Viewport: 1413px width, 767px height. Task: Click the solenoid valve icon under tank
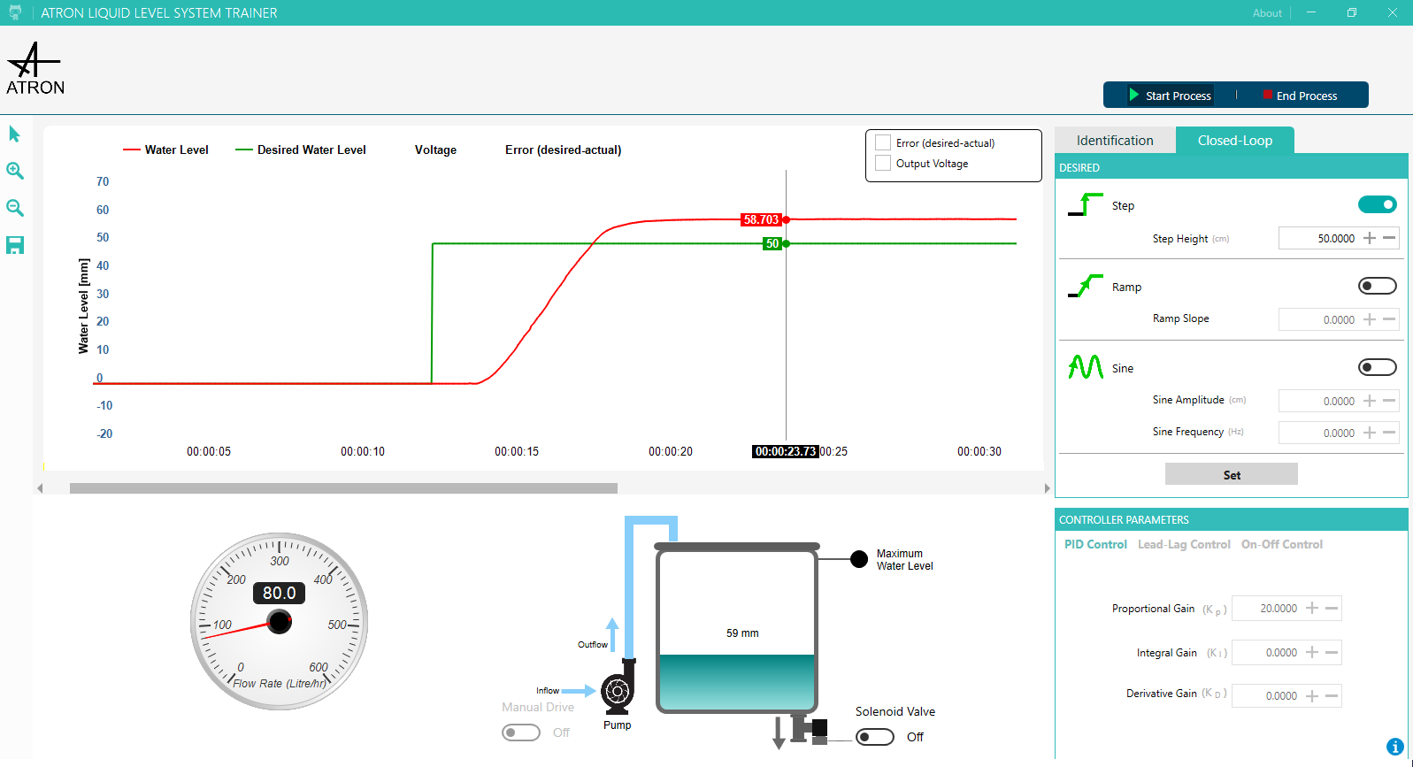810,730
